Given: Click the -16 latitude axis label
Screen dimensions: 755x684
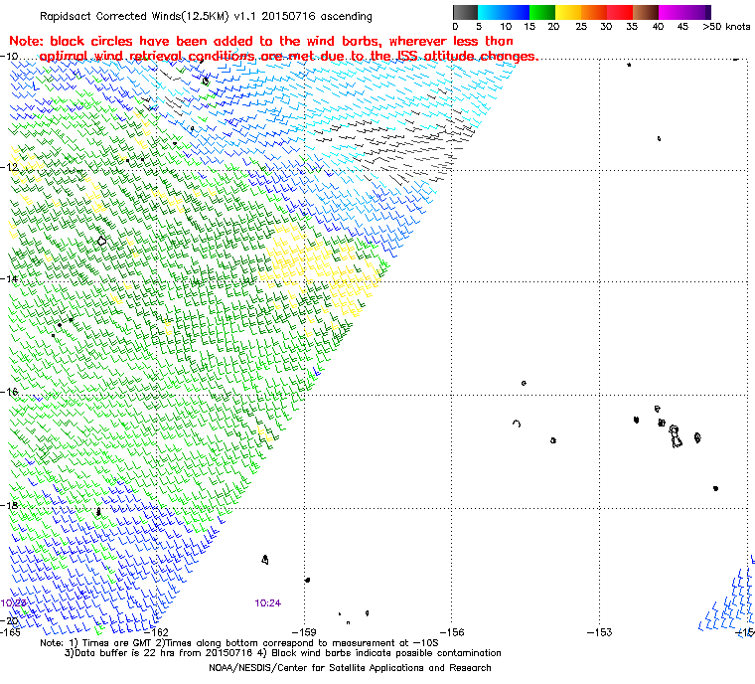Looking at the screenshot, I should tap(9, 392).
